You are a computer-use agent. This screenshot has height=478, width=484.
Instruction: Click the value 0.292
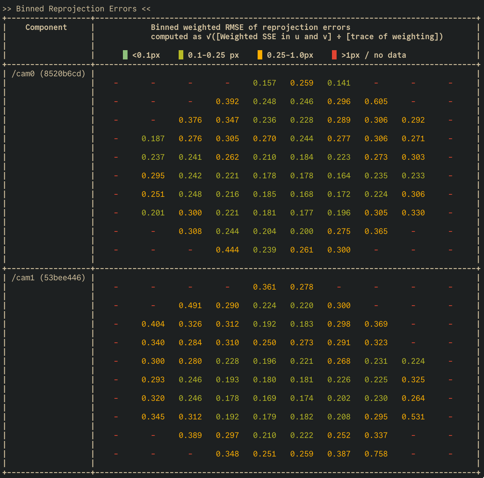click(x=413, y=120)
